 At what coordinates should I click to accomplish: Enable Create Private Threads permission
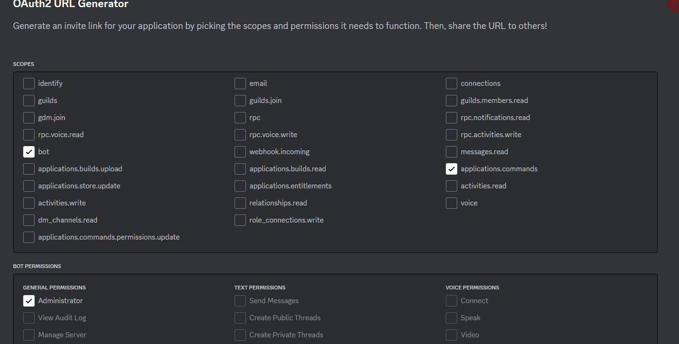[x=240, y=335]
